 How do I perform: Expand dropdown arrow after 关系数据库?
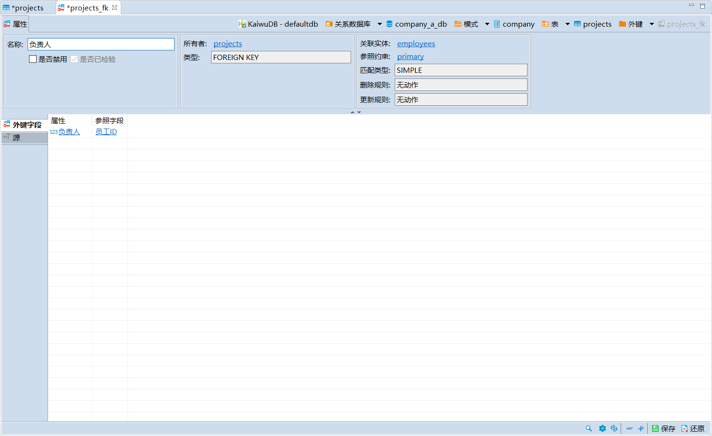380,24
